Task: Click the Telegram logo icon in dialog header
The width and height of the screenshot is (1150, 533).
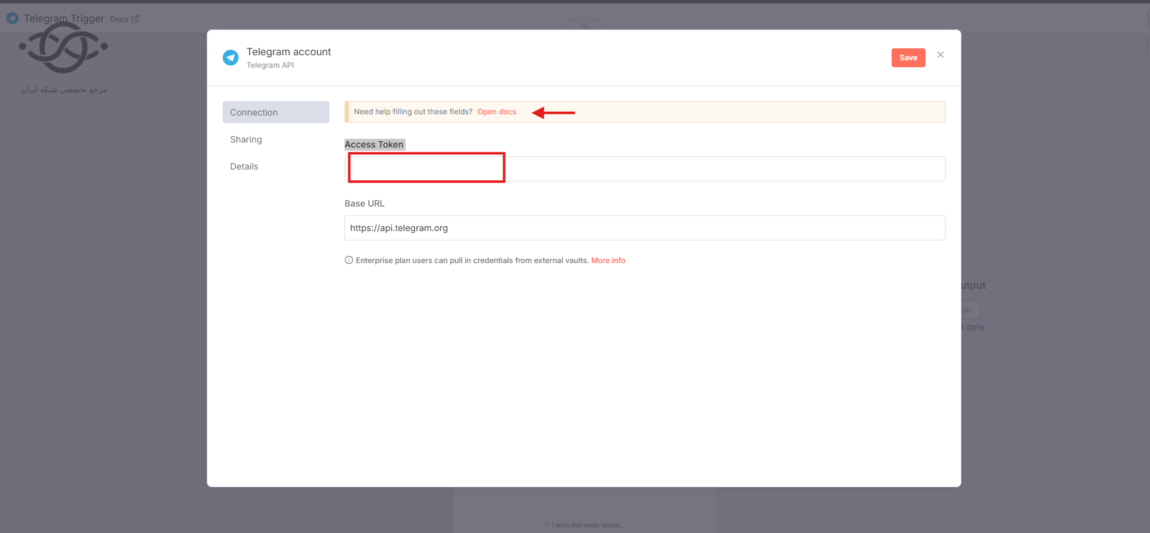Action: [x=231, y=58]
